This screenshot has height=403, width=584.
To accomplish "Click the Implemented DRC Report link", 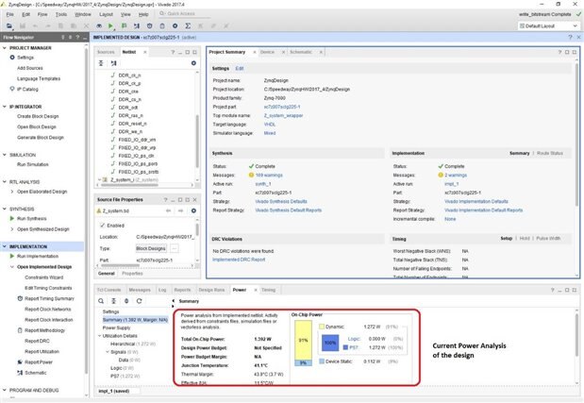I will coord(238,258).
